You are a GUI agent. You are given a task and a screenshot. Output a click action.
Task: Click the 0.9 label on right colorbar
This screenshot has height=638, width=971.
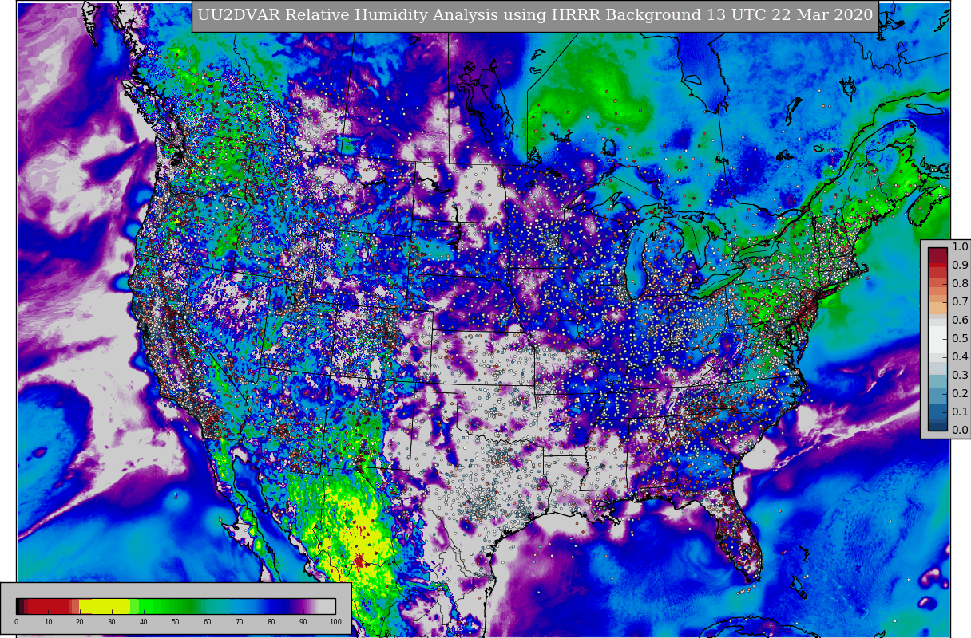pos(960,266)
